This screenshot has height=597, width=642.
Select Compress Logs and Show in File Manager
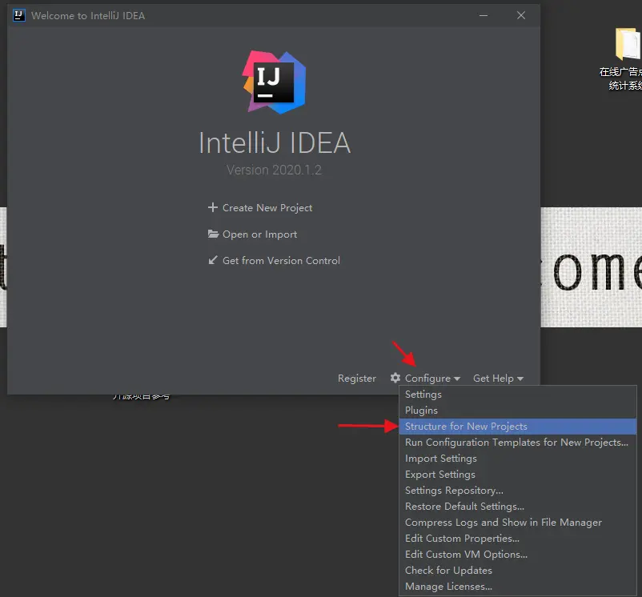pyautogui.click(x=518, y=522)
